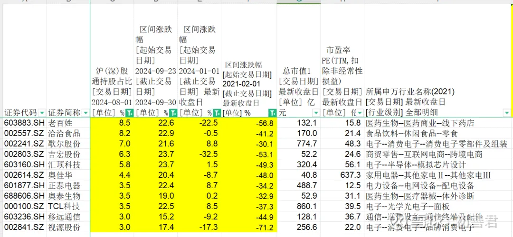This screenshot has width=513, height=237.
Task: Select 汇顶科技 holding ratio value 5.8
Action: coord(125,165)
